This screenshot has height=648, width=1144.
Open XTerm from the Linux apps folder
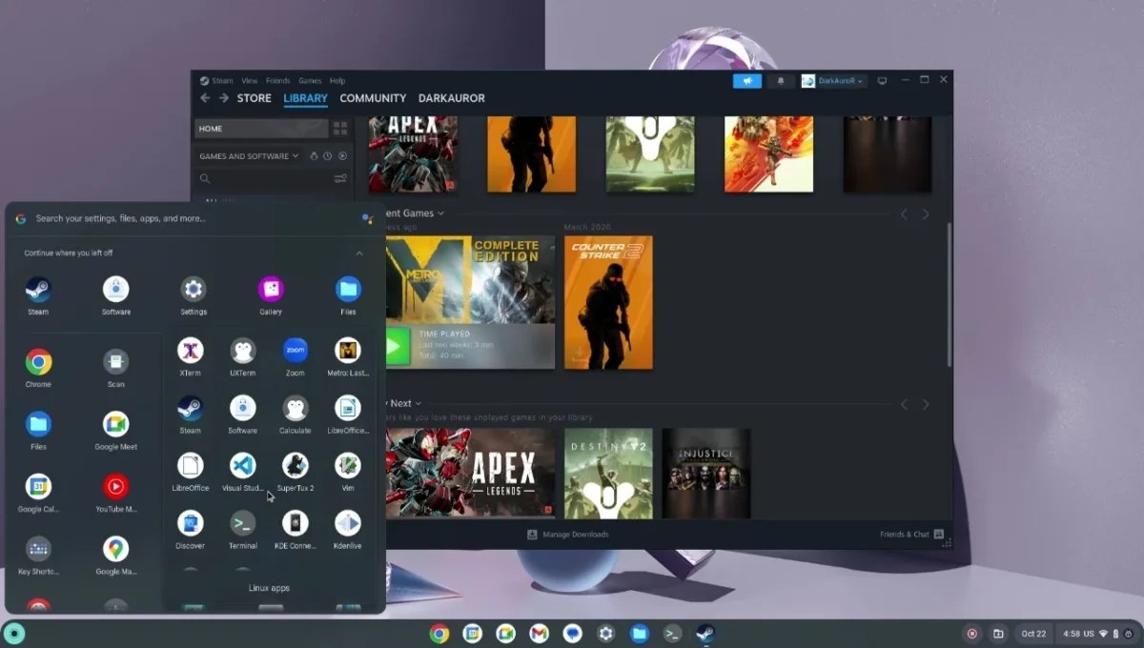click(x=191, y=351)
